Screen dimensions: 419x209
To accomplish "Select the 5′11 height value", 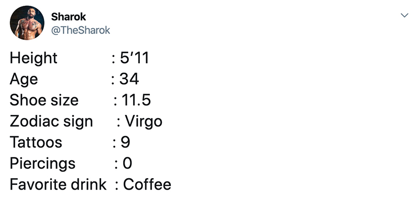I will (x=134, y=57).
